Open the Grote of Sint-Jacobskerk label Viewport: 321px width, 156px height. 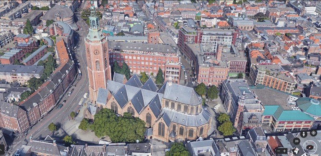(93, 10)
